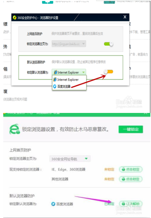Click the IE、Edge、360浏览器 text
Viewport: 151px width, 218px height.
coord(68,169)
